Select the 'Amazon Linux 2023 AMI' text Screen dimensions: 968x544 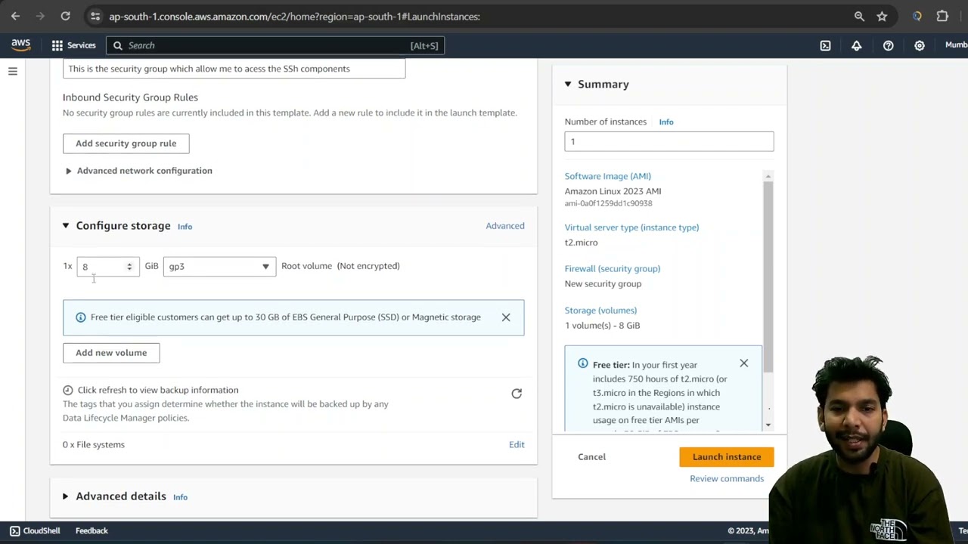point(613,191)
